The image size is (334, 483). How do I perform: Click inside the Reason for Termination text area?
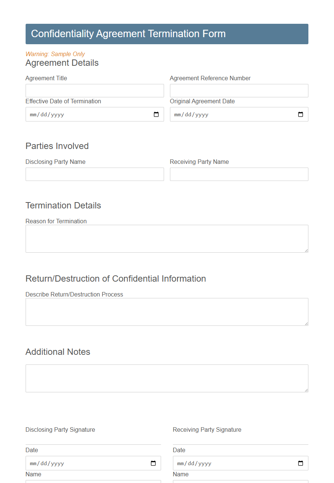pos(167,238)
